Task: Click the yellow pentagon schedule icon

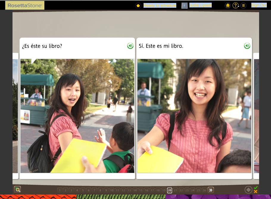Action: coord(138,6)
